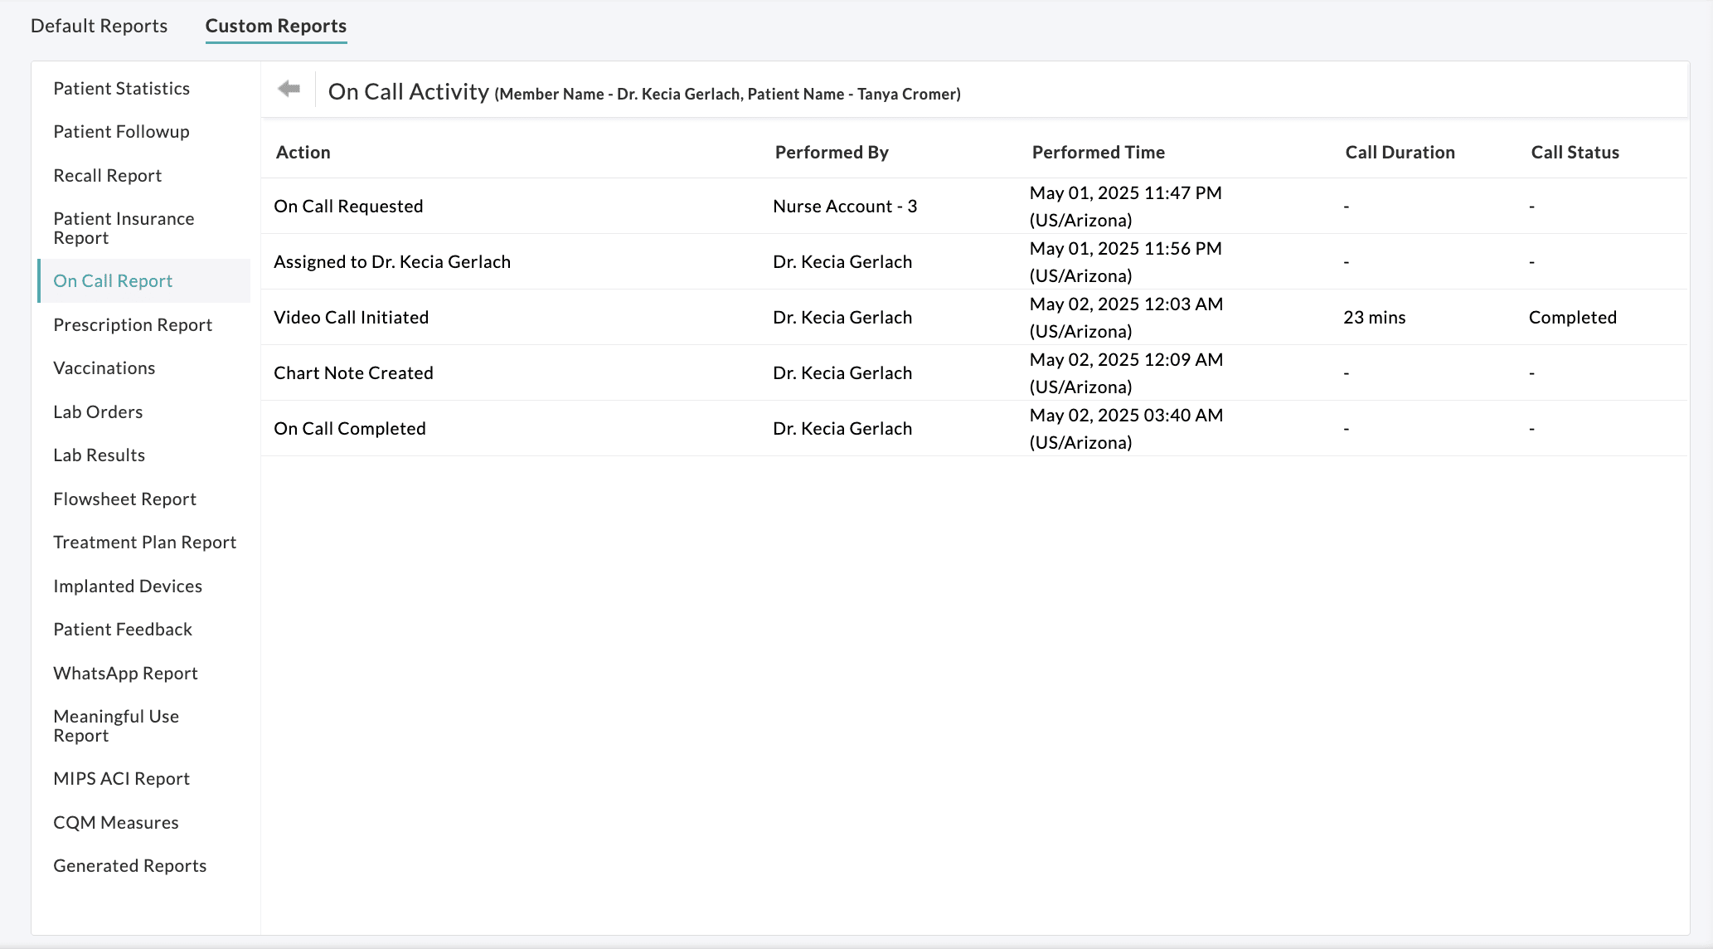Open Treatment Plan Report
1713x949 pixels.
click(144, 543)
